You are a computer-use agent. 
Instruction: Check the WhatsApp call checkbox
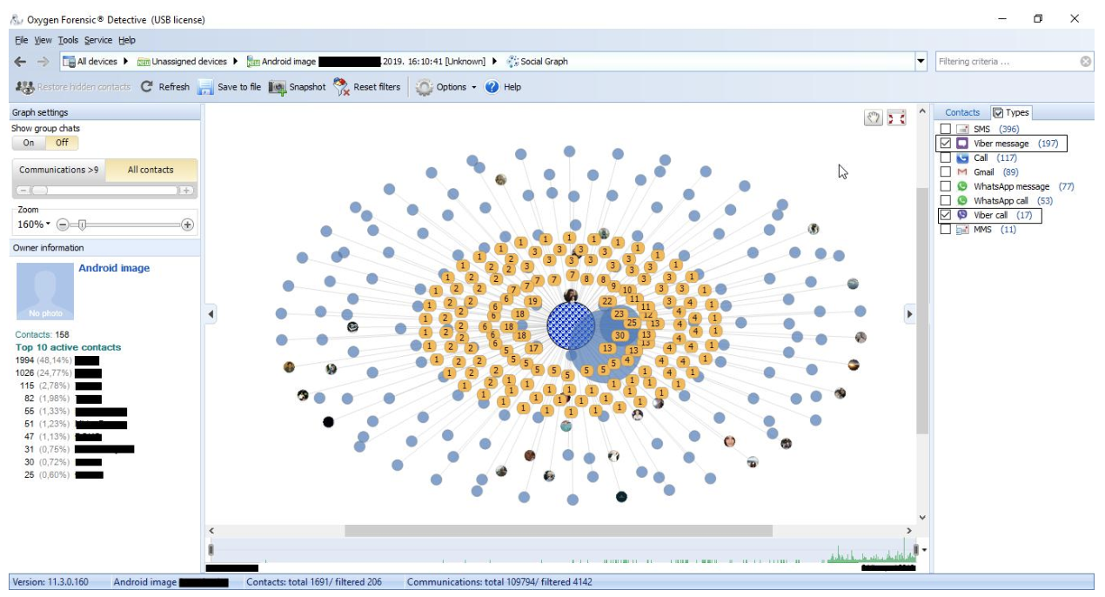point(946,201)
